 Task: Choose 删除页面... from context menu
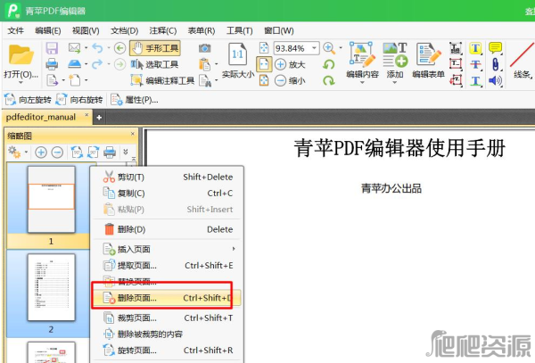click(x=168, y=298)
